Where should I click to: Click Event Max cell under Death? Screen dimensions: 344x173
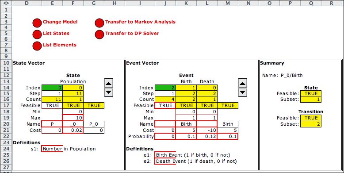[x=207, y=118]
